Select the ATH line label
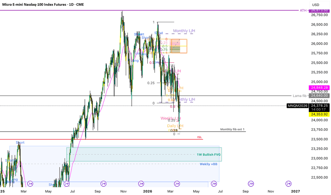 (x=303, y=10)
